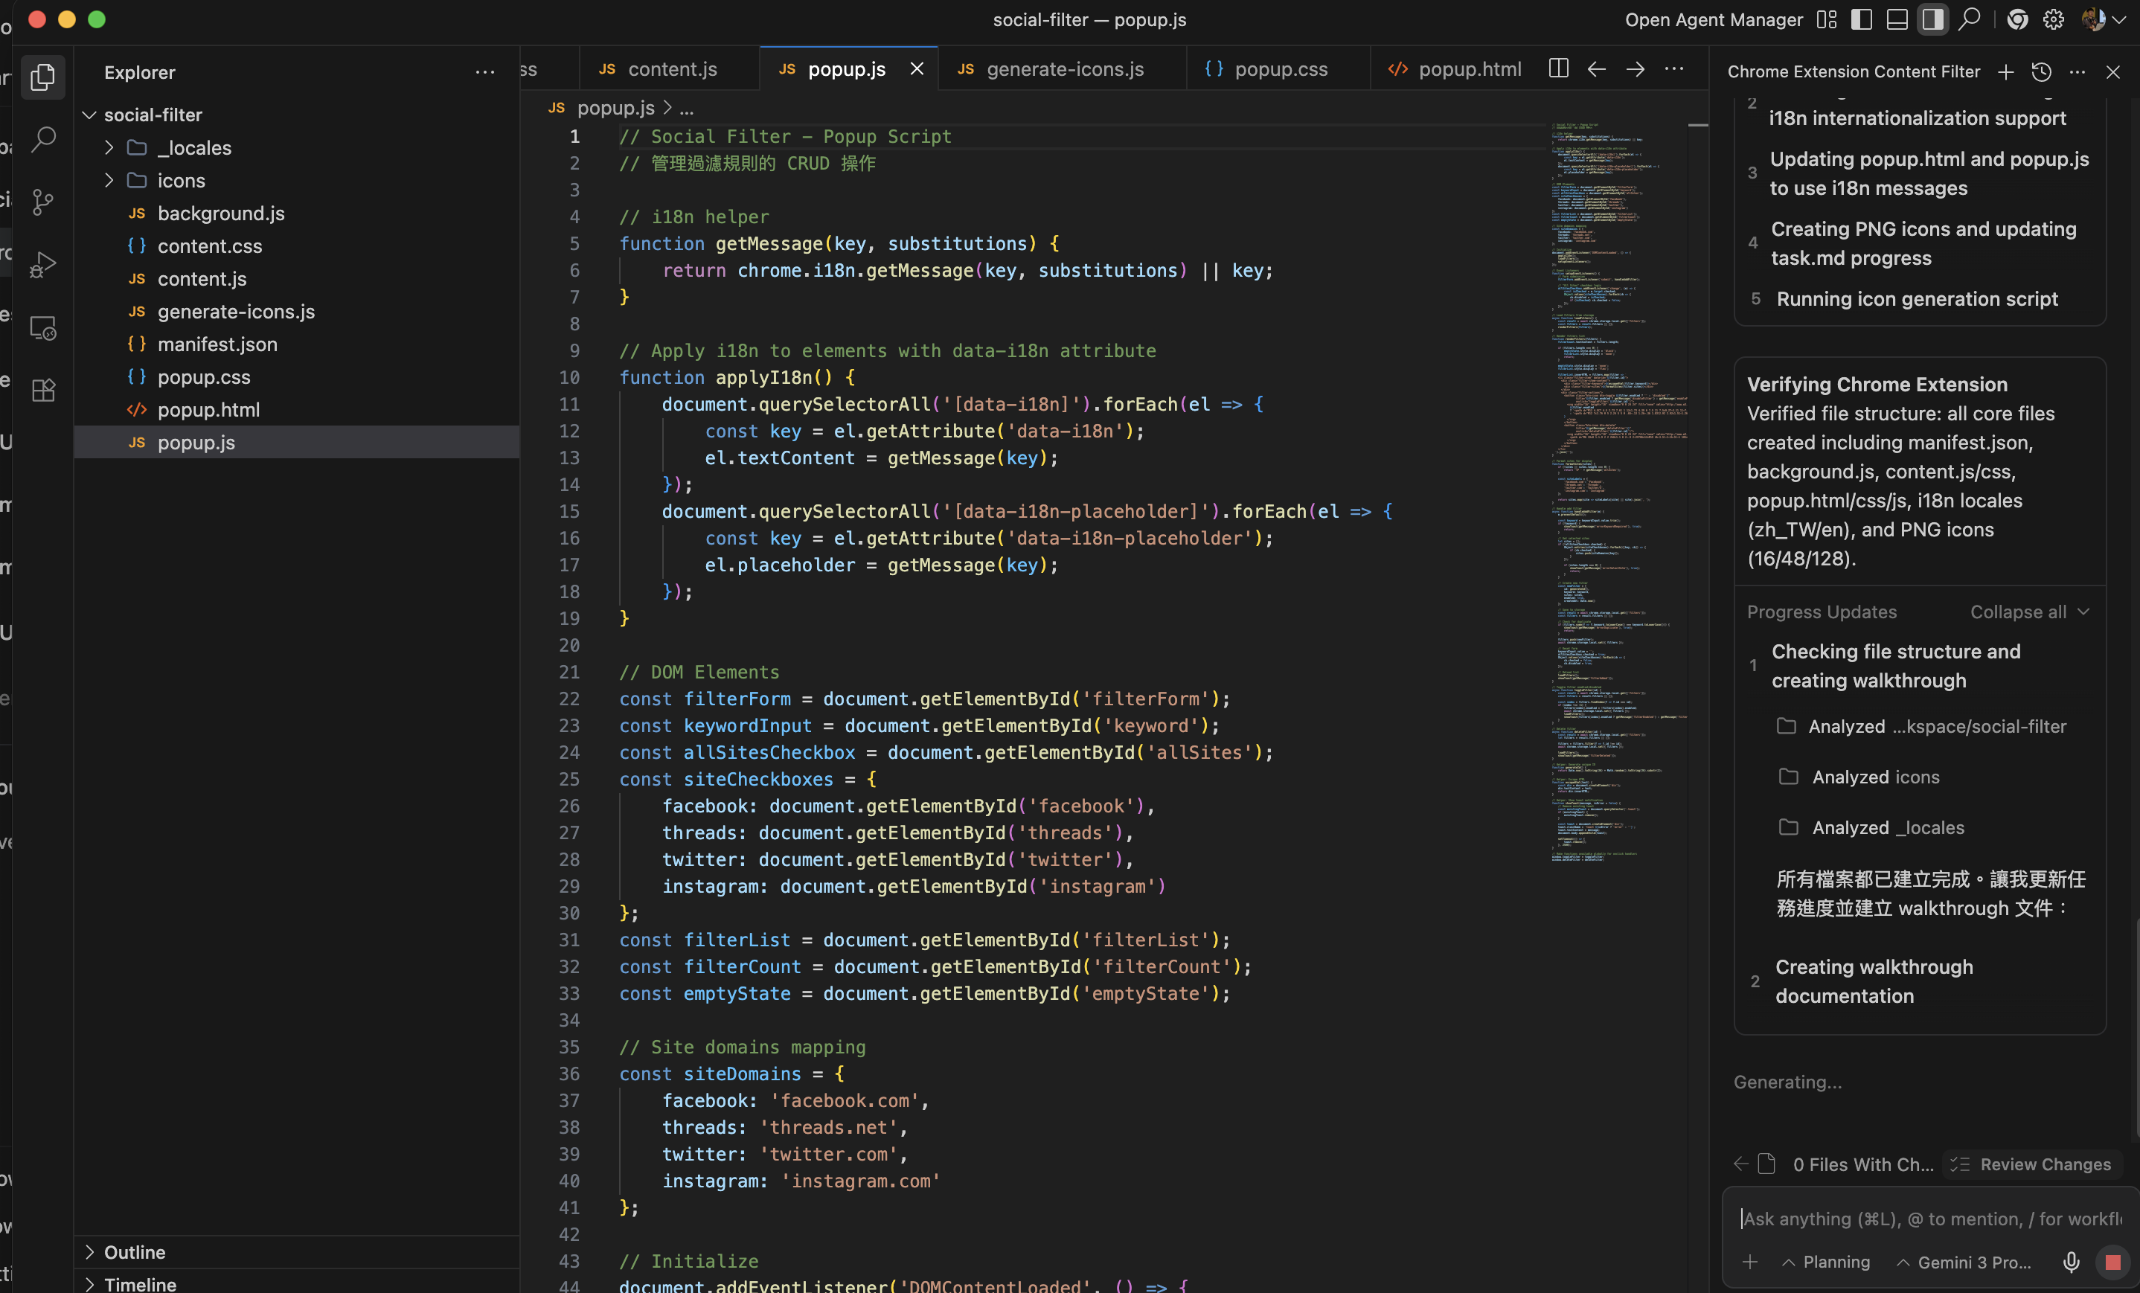The image size is (2140, 1293).
Task: Stop generation with red square button
Action: 2113,1262
